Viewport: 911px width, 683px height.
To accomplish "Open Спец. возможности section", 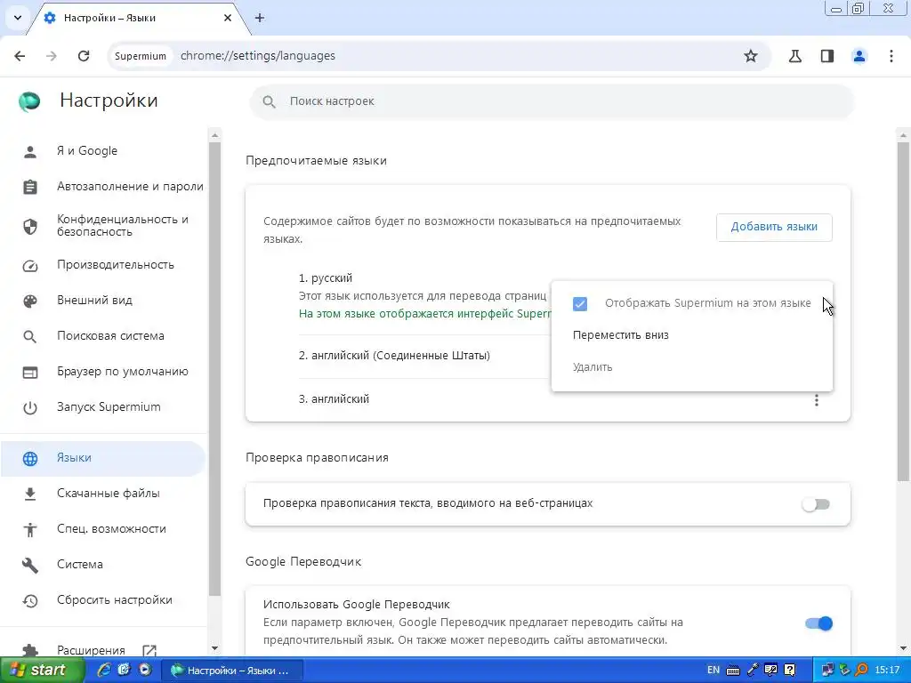I will pyautogui.click(x=103, y=529).
